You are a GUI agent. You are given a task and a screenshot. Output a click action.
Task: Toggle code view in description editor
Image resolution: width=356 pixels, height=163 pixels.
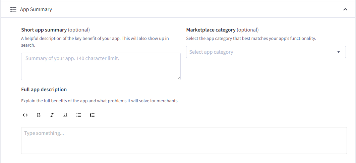(25, 115)
